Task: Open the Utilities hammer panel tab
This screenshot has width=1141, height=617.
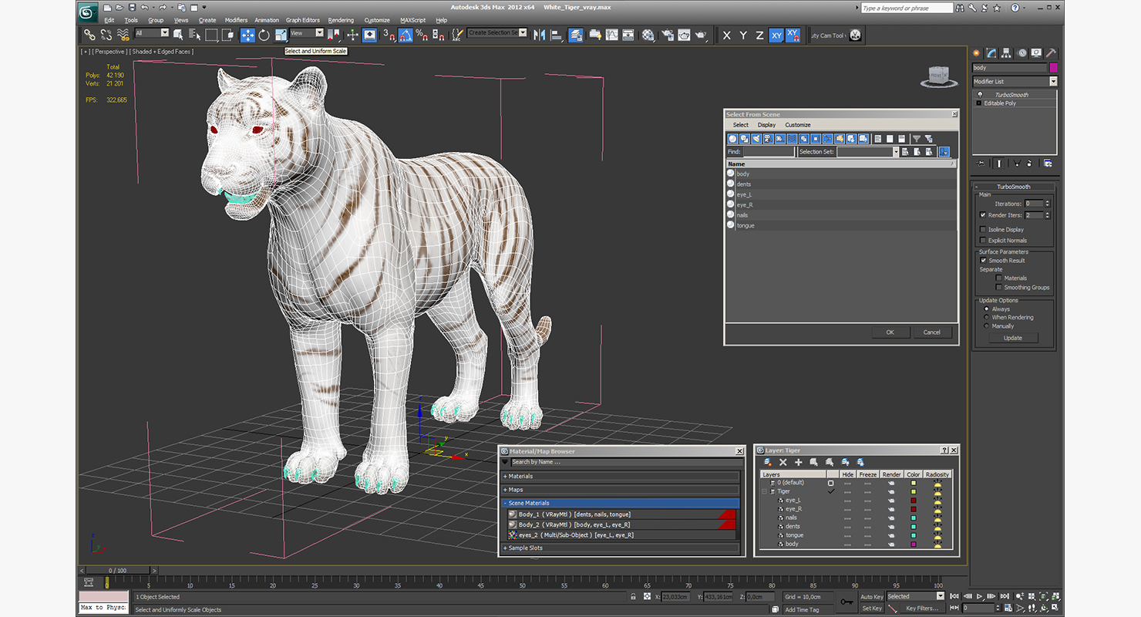Action: coord(1051,53)
